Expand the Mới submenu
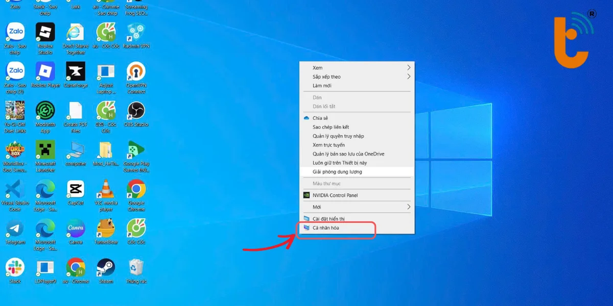The height and width of the screenshot is (306, 613). coord(357,207)
